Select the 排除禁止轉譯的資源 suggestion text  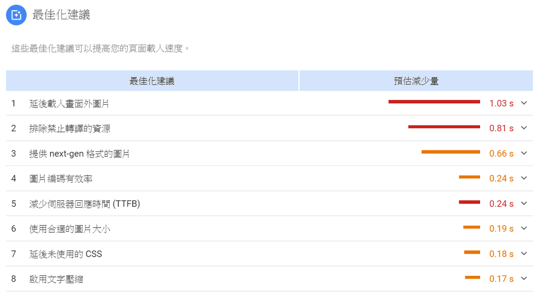point(70,129)
